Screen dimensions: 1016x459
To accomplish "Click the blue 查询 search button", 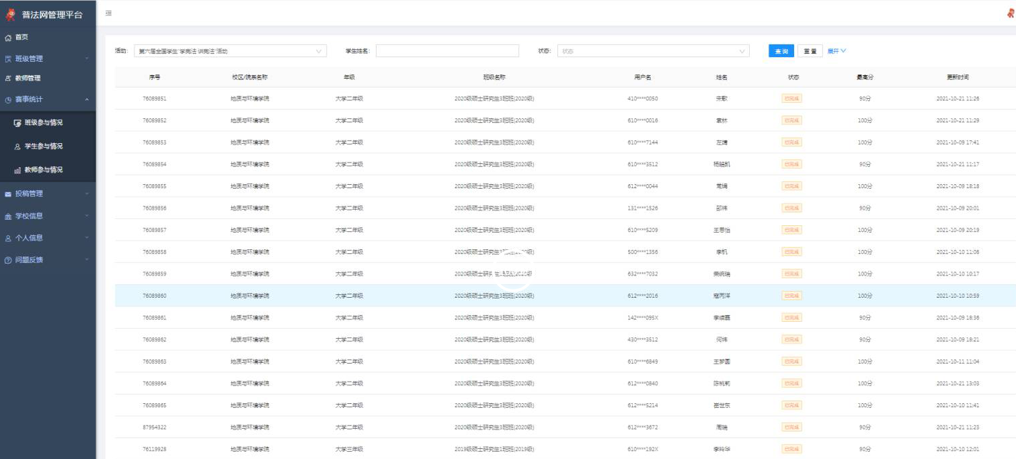I will 781,51.
